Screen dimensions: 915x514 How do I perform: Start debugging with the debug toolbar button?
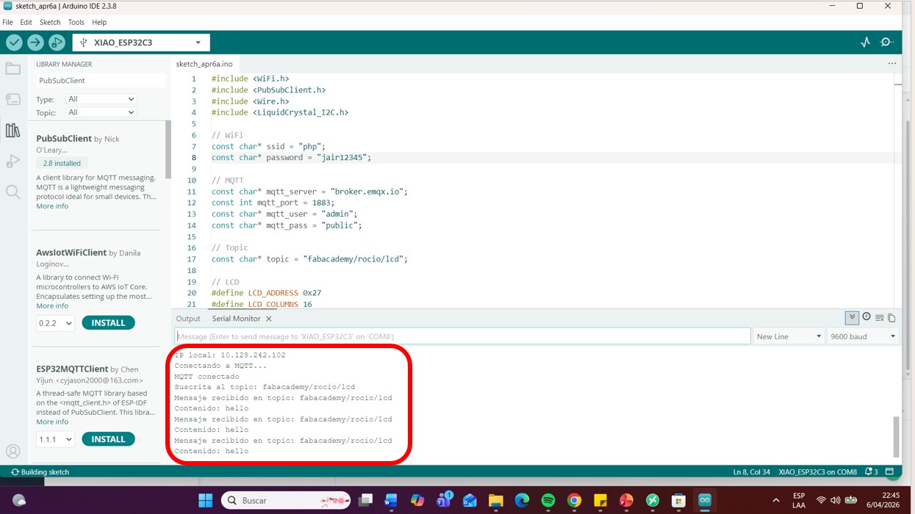pos(57,43)
